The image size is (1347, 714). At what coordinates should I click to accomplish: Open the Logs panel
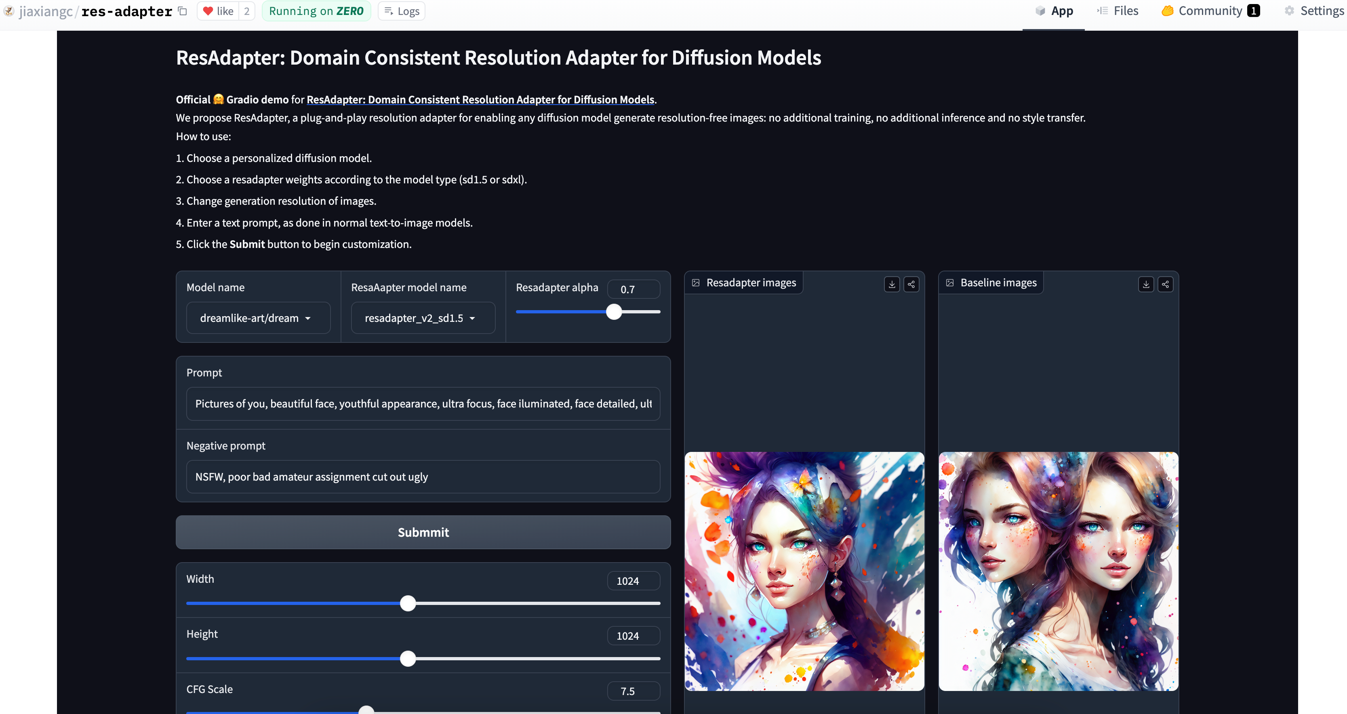[401, 11]
